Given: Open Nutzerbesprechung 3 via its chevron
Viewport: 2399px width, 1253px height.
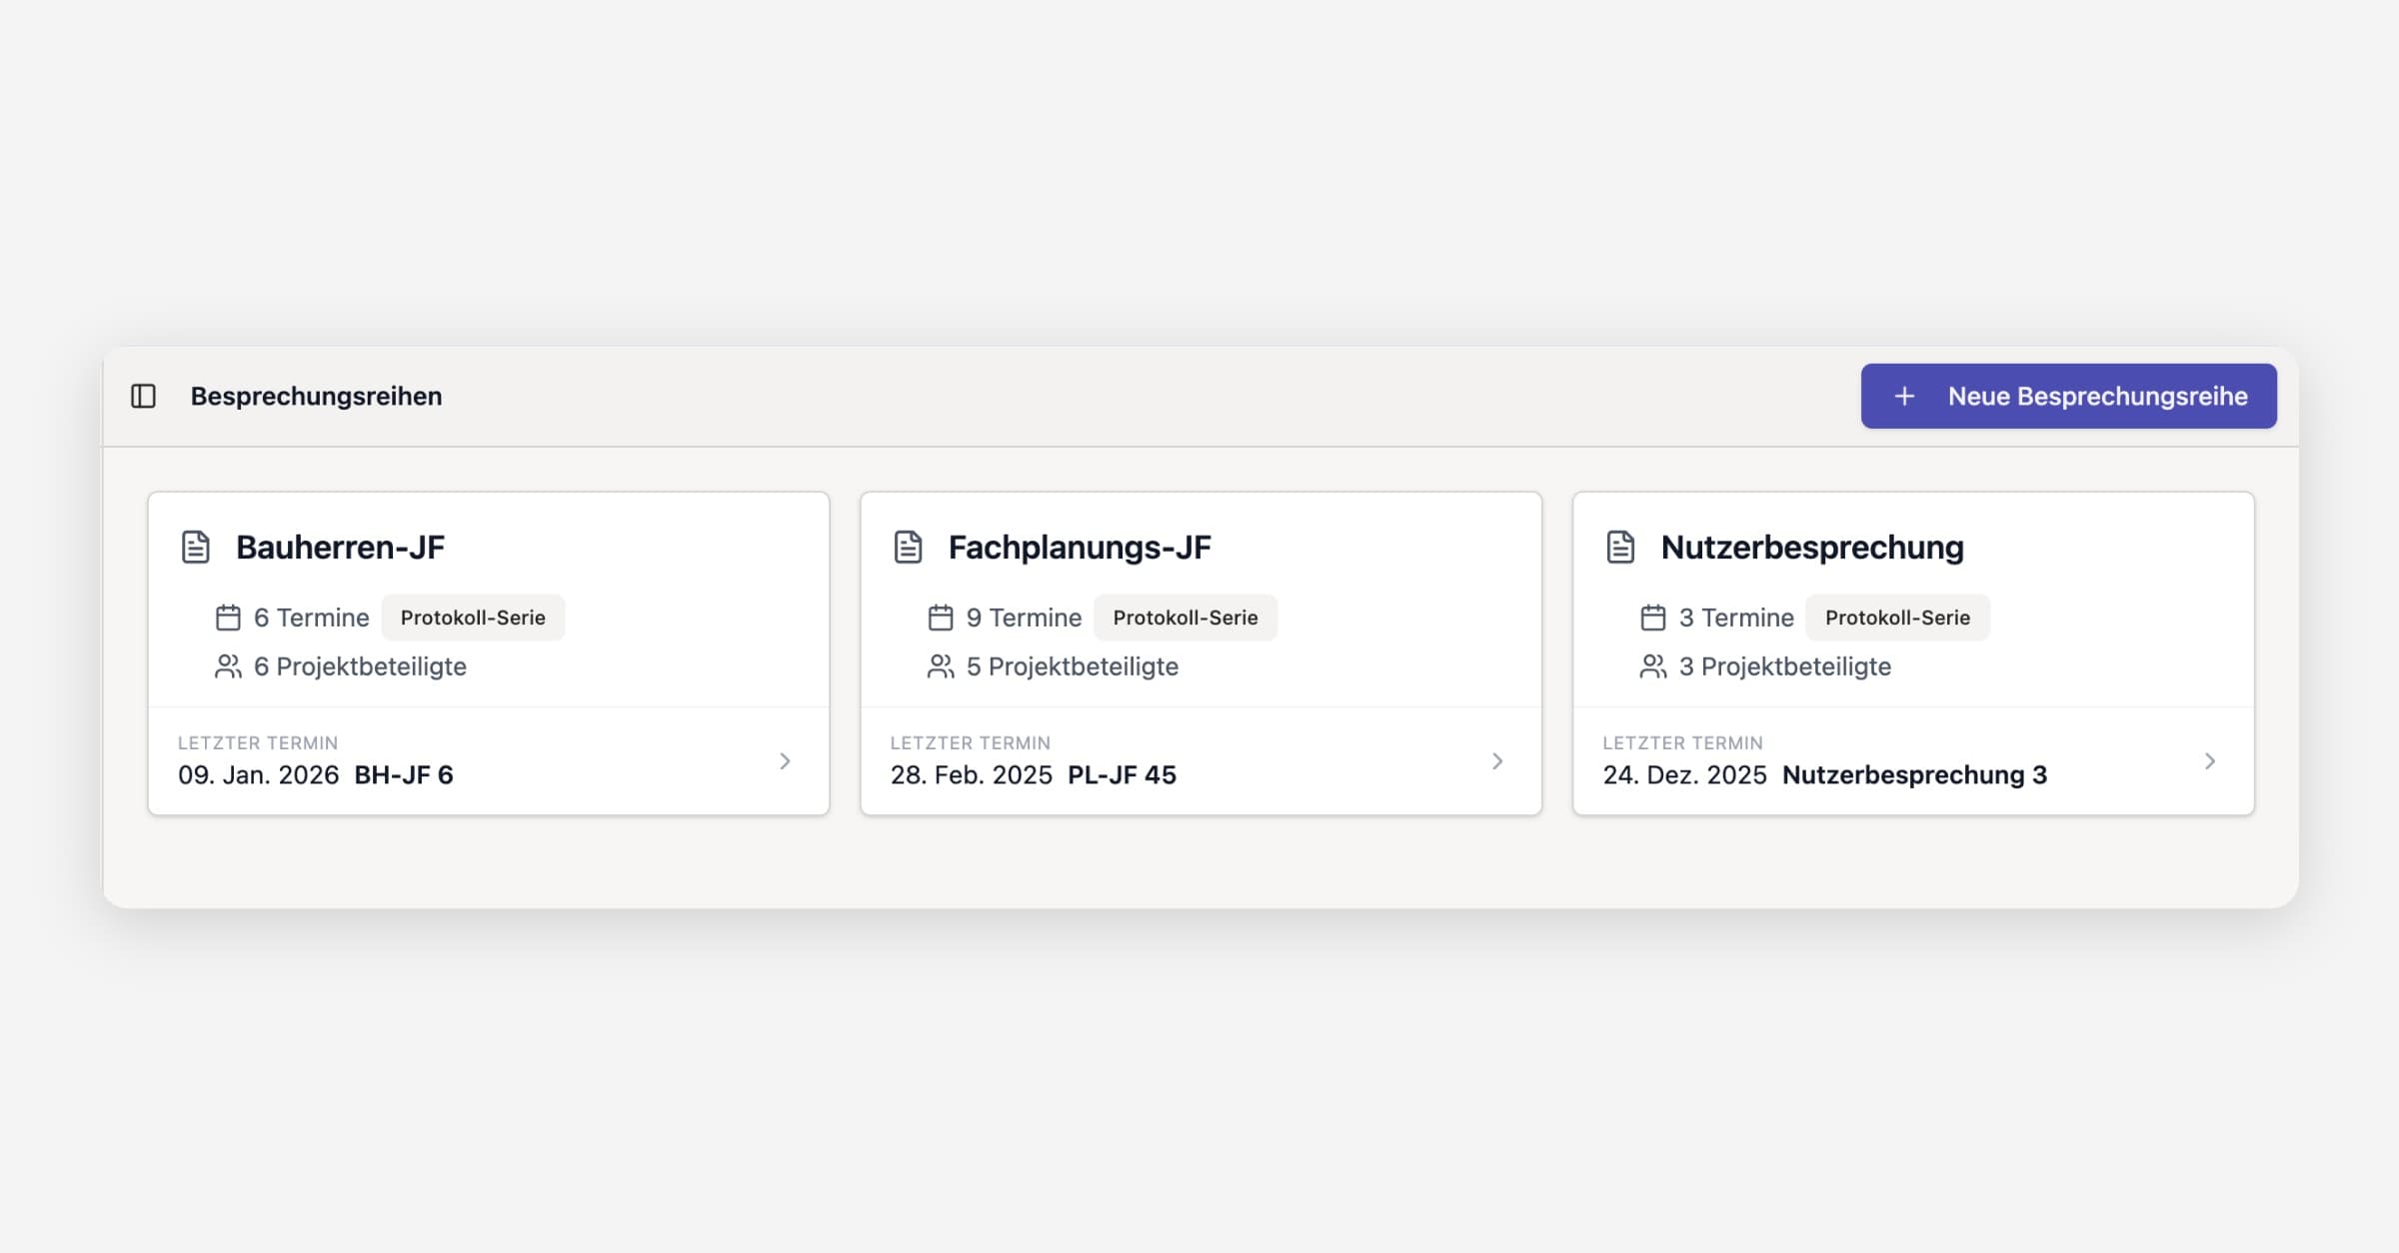Looking at the screenshot, I should (2210, 761).
